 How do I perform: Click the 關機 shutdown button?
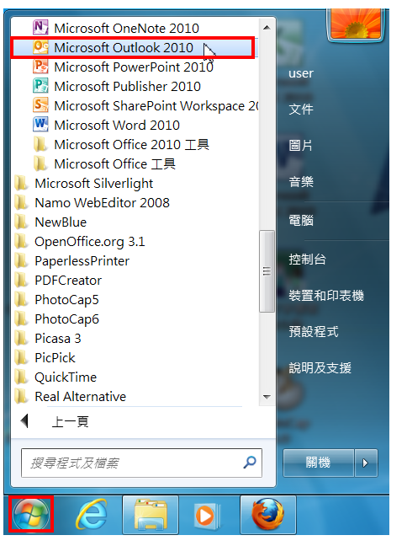point(319,463)
